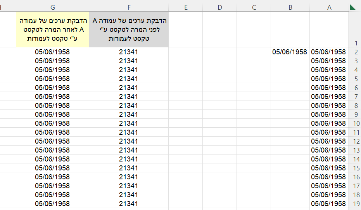Select column A header
The image size is (361, 210).
(x=329, y=7)
